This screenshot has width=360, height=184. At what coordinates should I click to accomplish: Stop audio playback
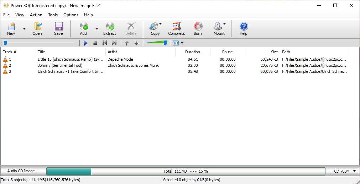[95, 43]
